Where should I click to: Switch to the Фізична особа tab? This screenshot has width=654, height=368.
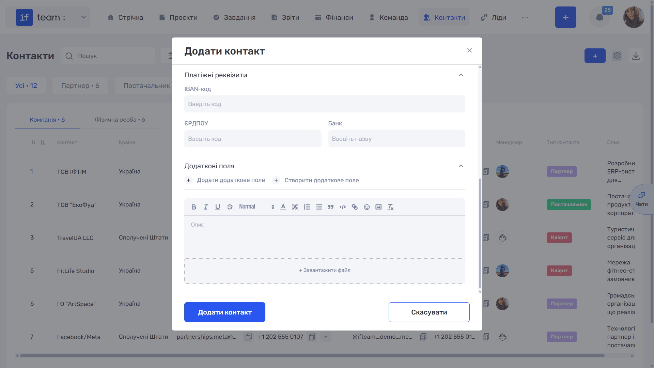click(120, 120)
